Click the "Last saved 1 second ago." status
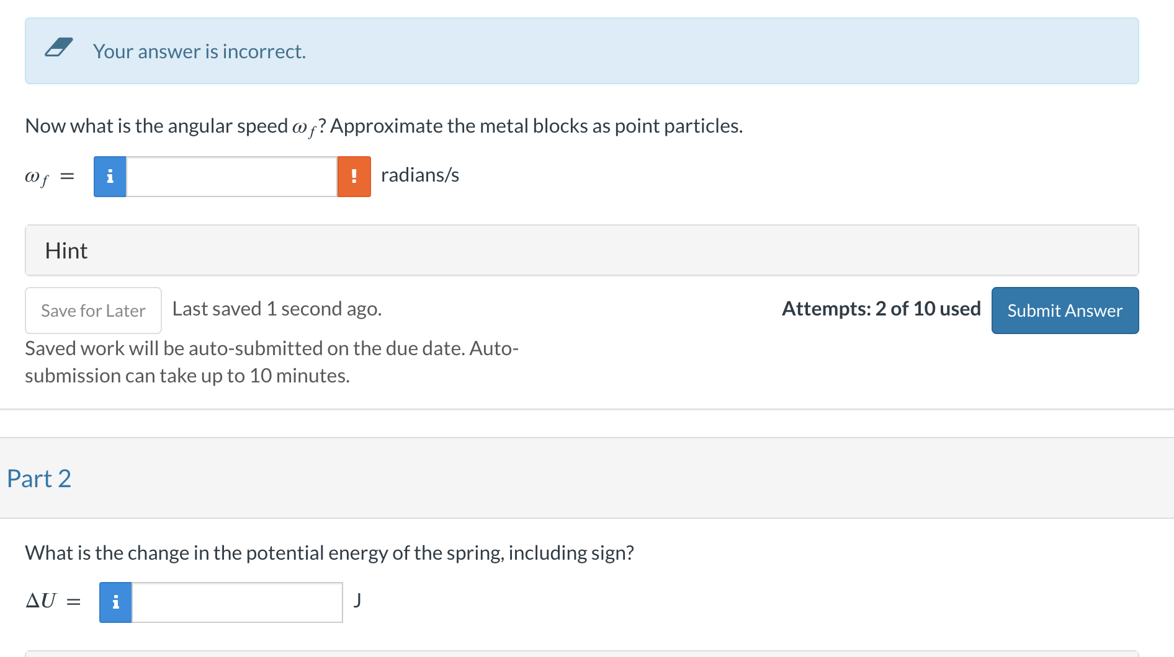This screenshot has height=657, width=1174. click(x=277, y=309)
